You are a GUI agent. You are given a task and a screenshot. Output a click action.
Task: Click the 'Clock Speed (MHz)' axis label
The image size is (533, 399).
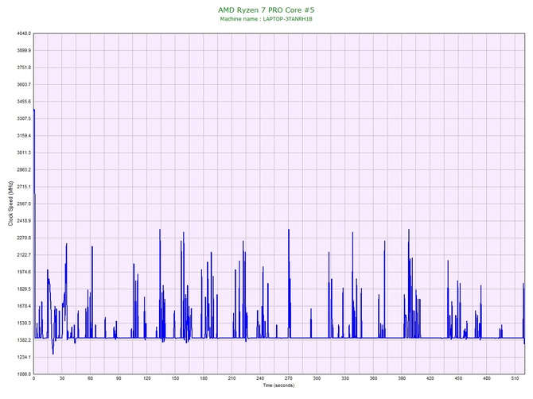[x=10, y=203]
